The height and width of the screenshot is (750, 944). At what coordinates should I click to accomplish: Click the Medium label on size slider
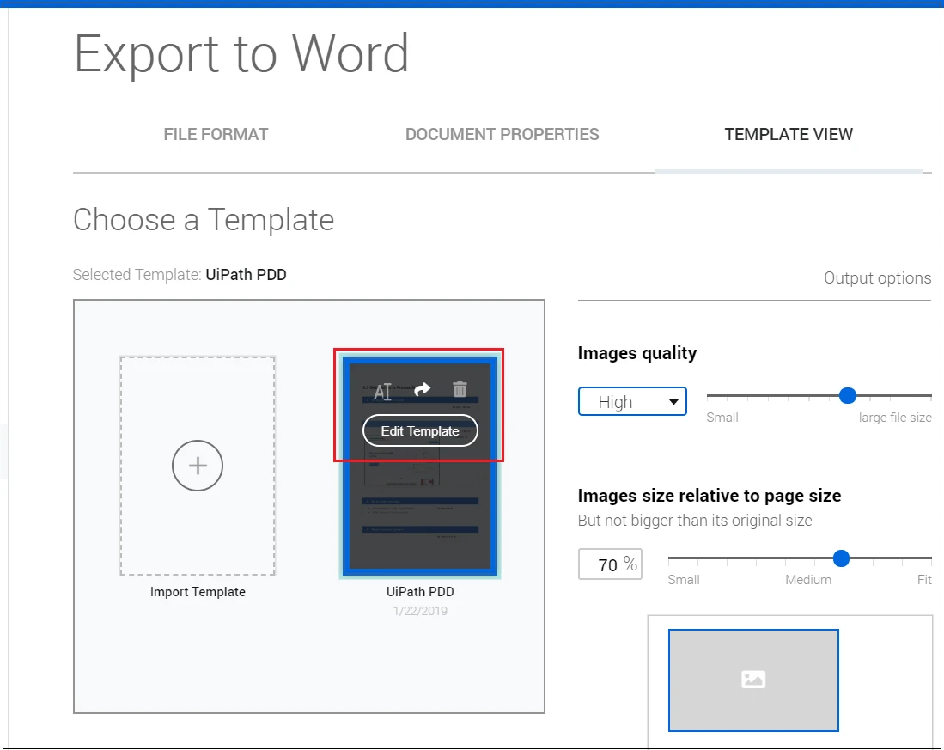pos(808,580)
